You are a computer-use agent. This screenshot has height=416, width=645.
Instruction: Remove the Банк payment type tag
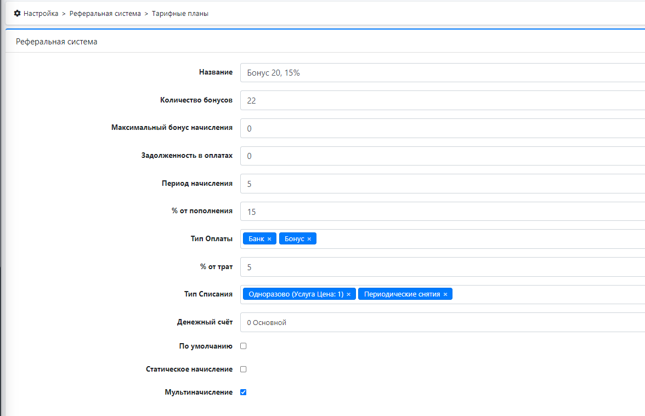click(x=269, y=239)
